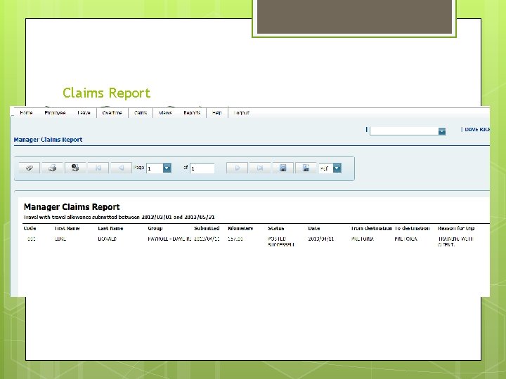Open the Reports menu

click(x=192, y=113)
